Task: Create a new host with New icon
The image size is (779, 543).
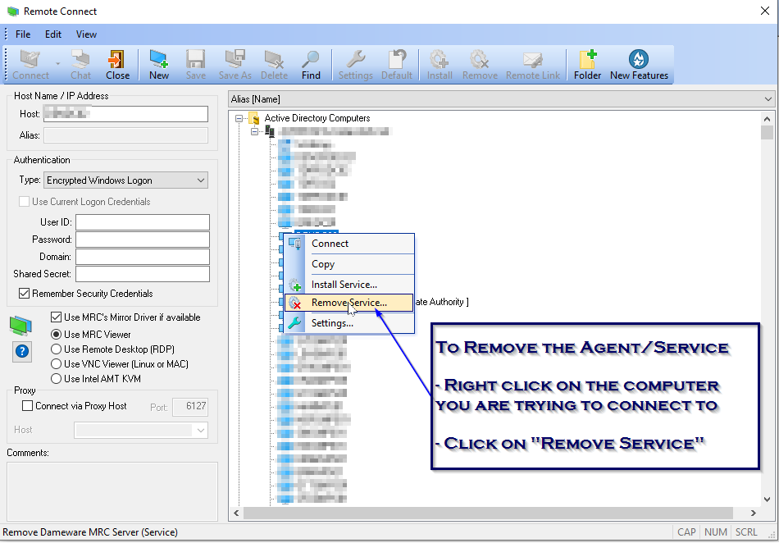Action: pos(159,64)
